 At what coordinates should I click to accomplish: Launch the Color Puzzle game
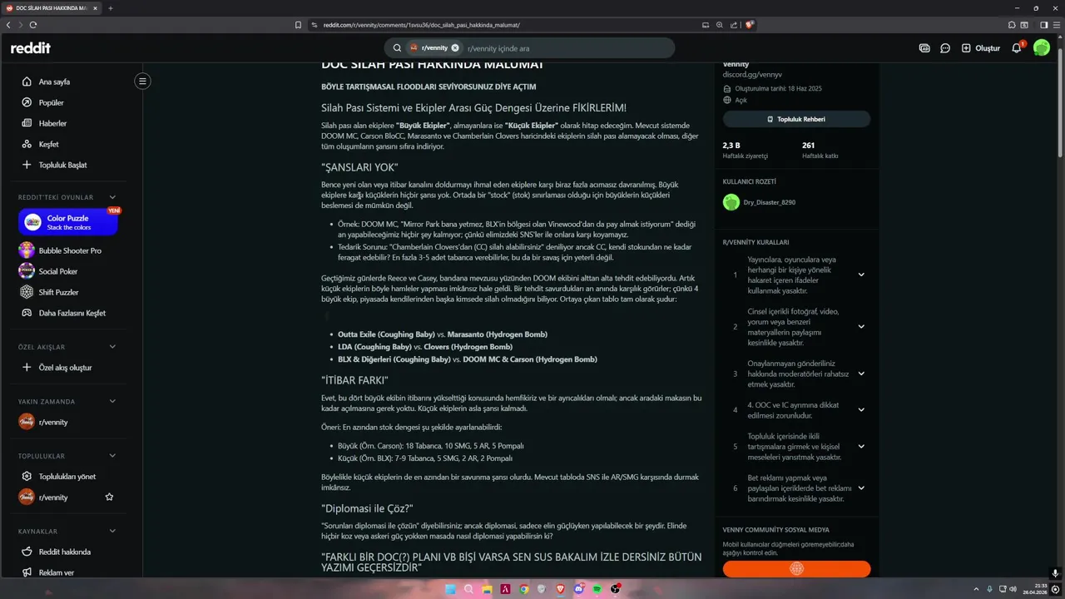point(68,222)
